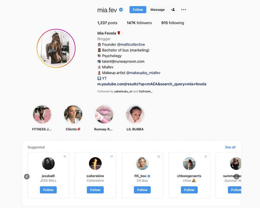Open the FITNESS J... story highlight
Viewport: 260px width, 208px height.
click(42, 115)
